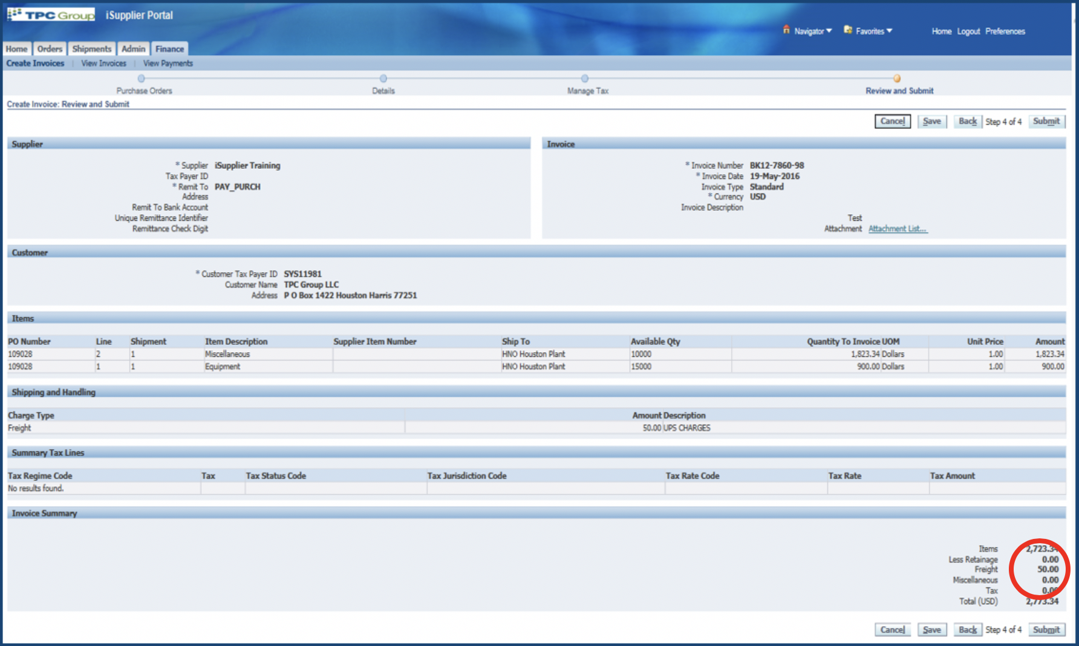Jump to Purchase Orders step marker
1079x646 pixels.
point(141,79)
